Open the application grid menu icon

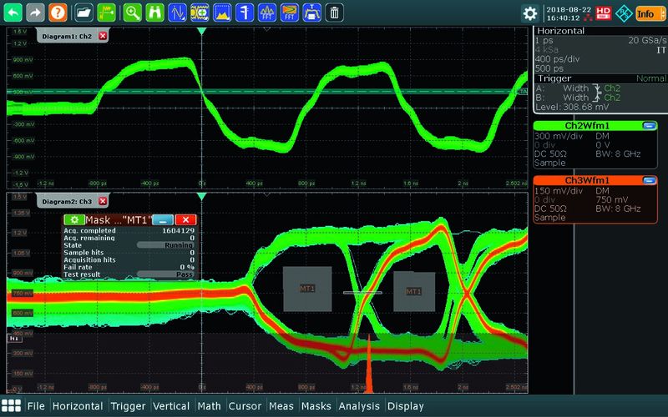pos(12,405)
